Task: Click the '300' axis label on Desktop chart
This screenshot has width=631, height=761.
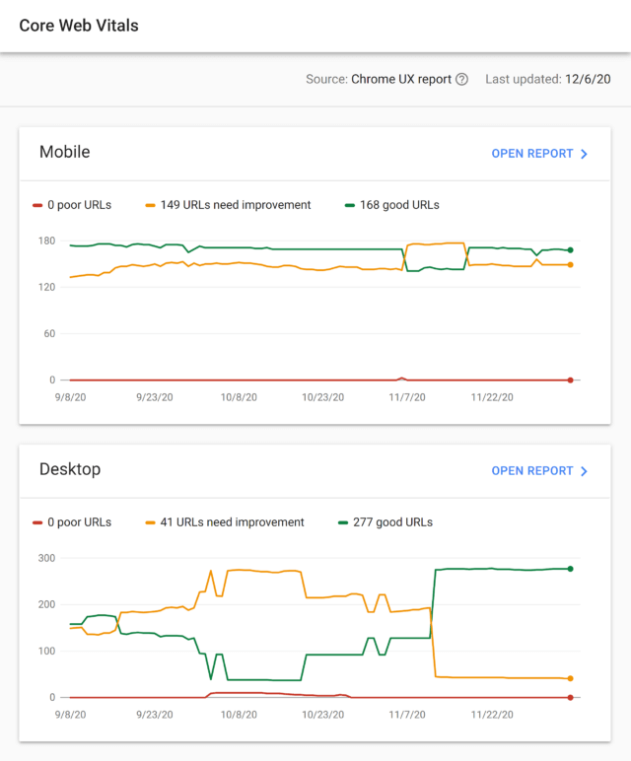Action: tap(46, 559)
